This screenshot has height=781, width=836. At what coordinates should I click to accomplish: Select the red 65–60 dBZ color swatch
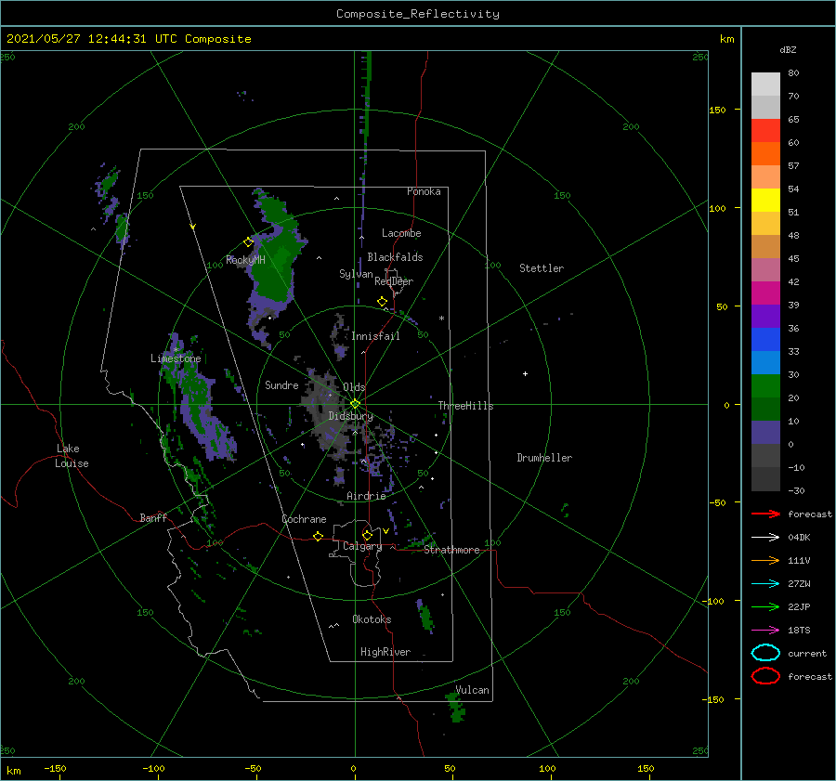click(x=765, y=131)
